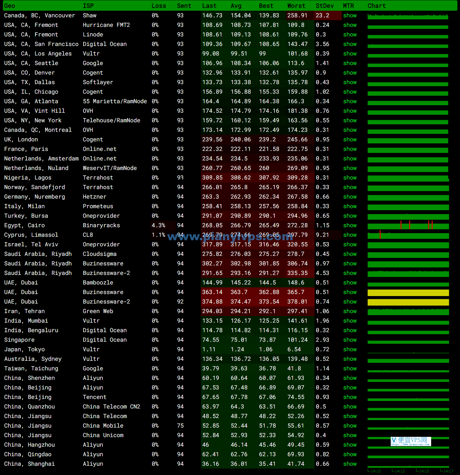Click the 'Cloudsigma' ISP cell
The width and height of the screenshot is (460, 475).
coord(100,254)
